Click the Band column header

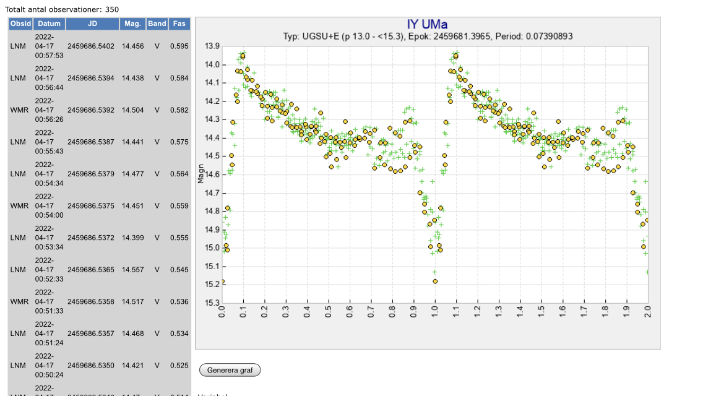[157, 24]
